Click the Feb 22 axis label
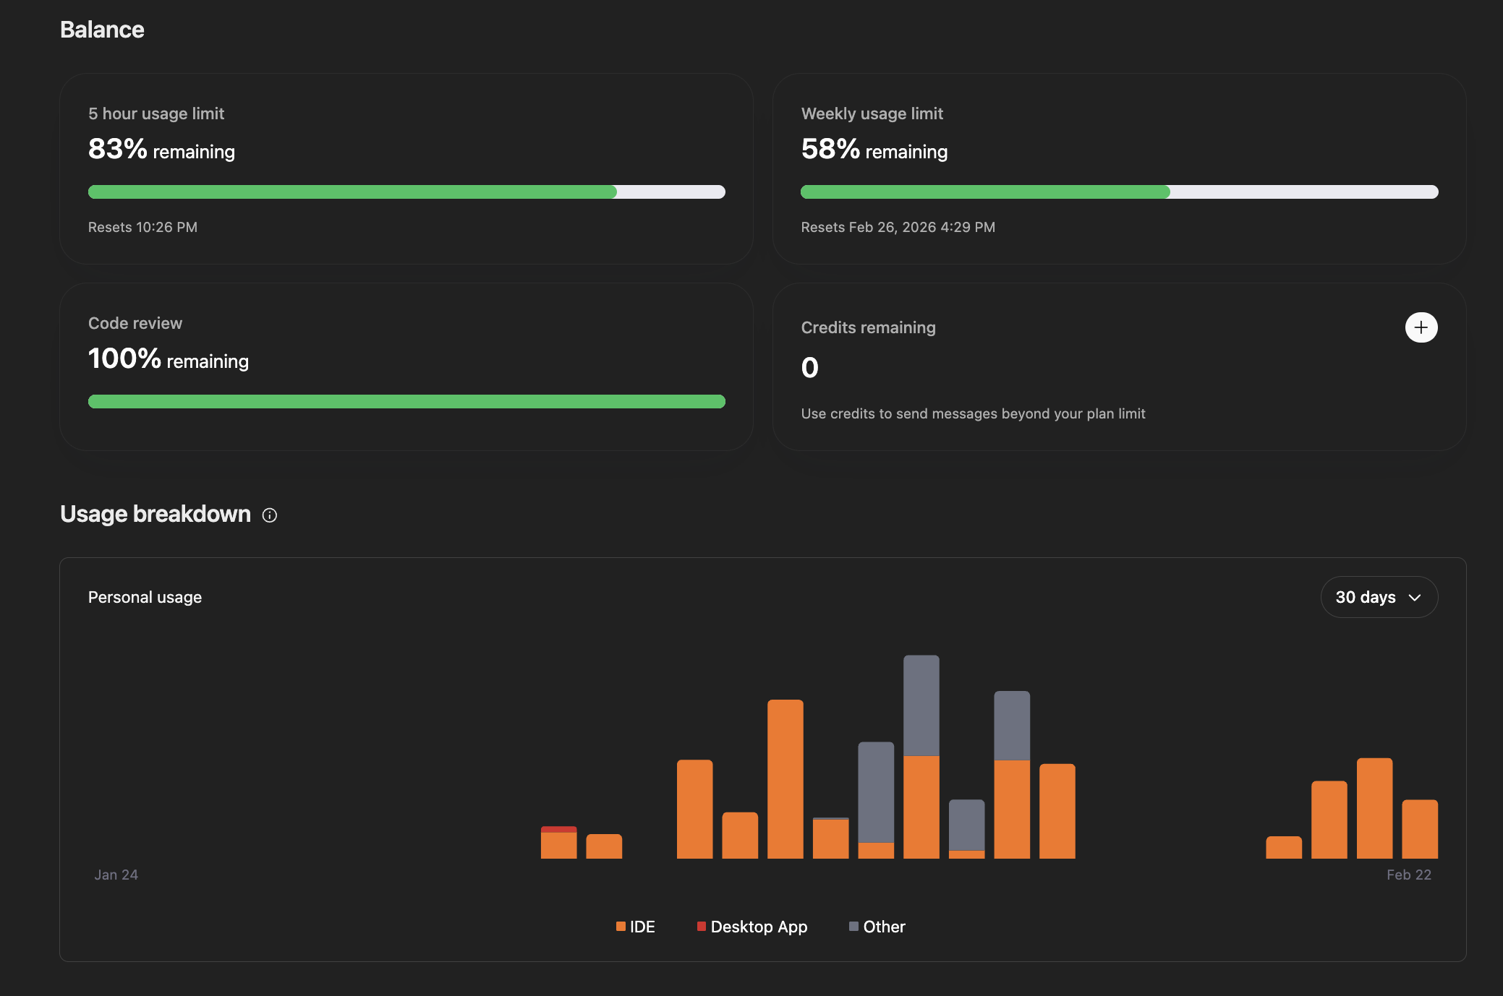Viewport: 1503px width, 996px height. tap(1408, 875)
